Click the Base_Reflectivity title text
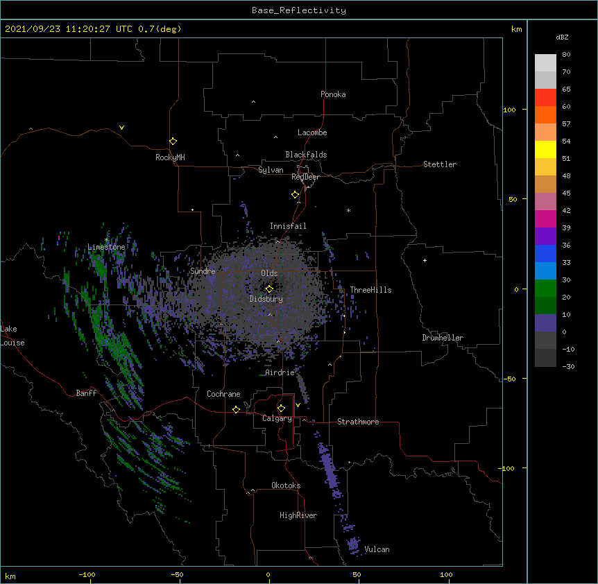Image resolution: width=598 pixels, height=584 pixels. click(299, 10)
